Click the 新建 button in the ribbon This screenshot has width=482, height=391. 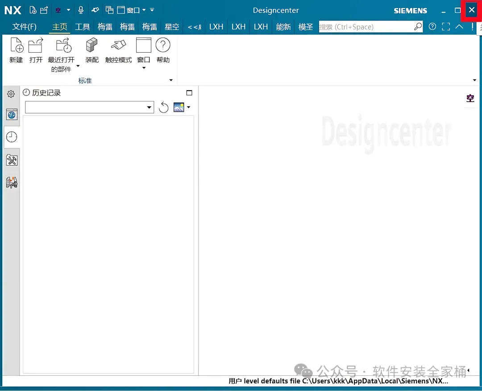[16, 50]
